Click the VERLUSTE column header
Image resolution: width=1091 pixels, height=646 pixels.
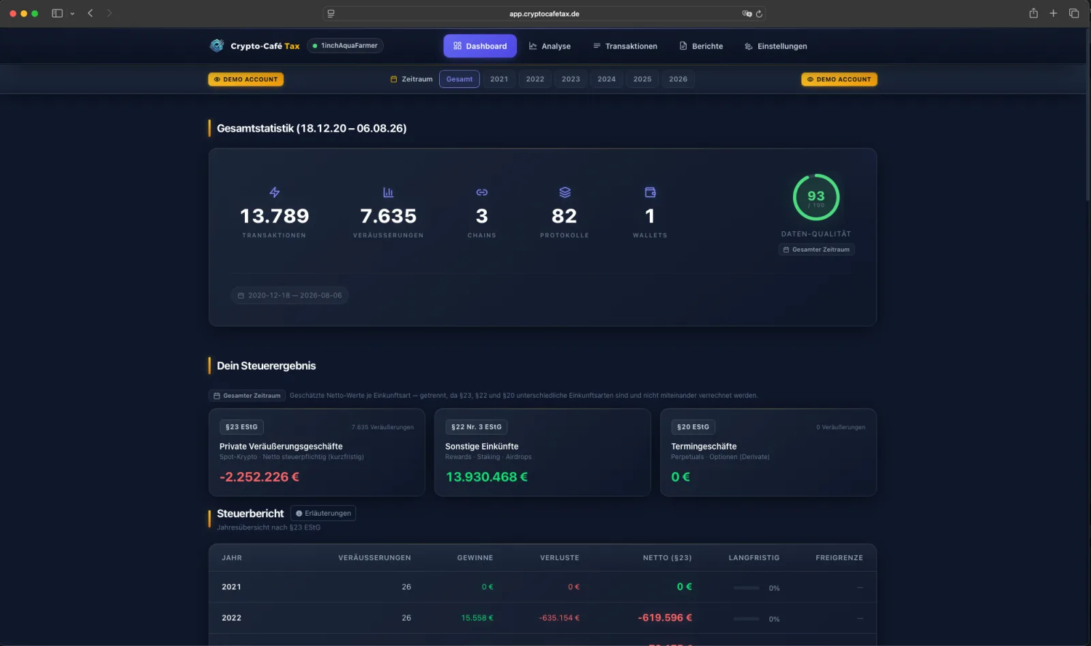coord(559,558)
